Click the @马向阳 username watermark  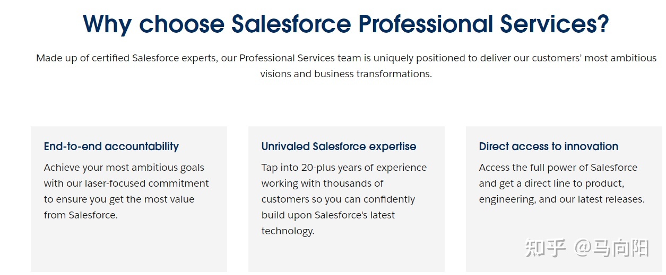click(611, 248)
